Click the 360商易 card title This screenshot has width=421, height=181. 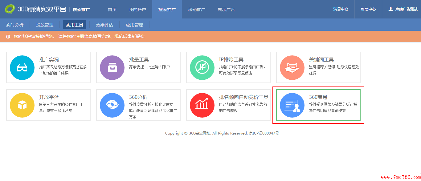tap(318, 97)
